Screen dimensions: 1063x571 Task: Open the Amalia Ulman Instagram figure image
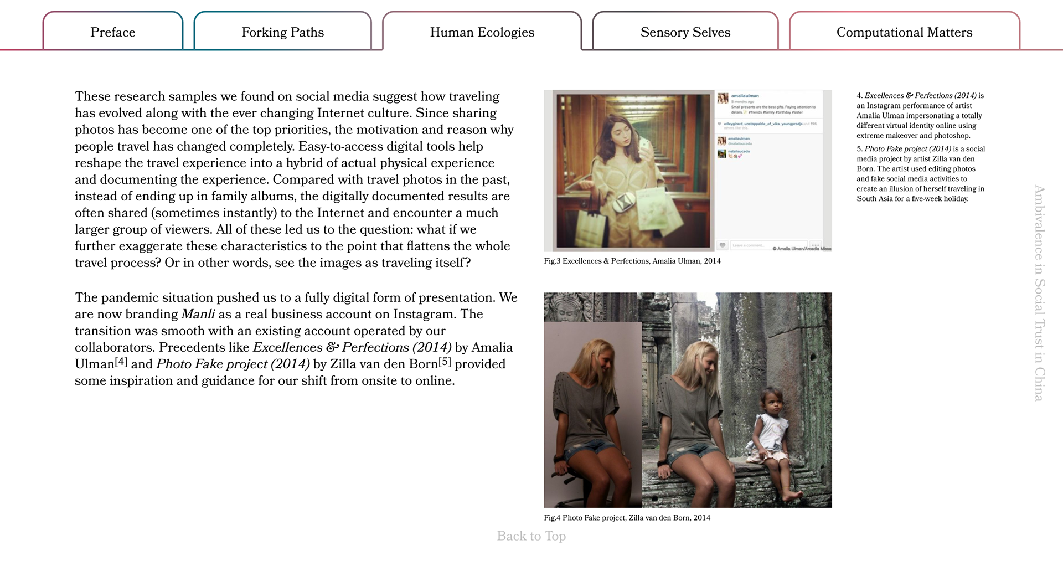688,171
